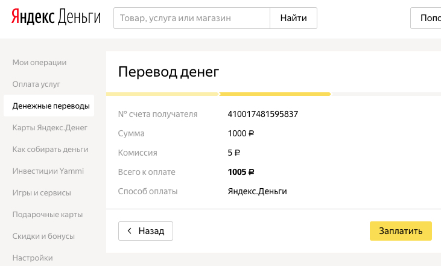
Task: Click the recipient account number 410017481595837
Action: [x=262, y=114]
